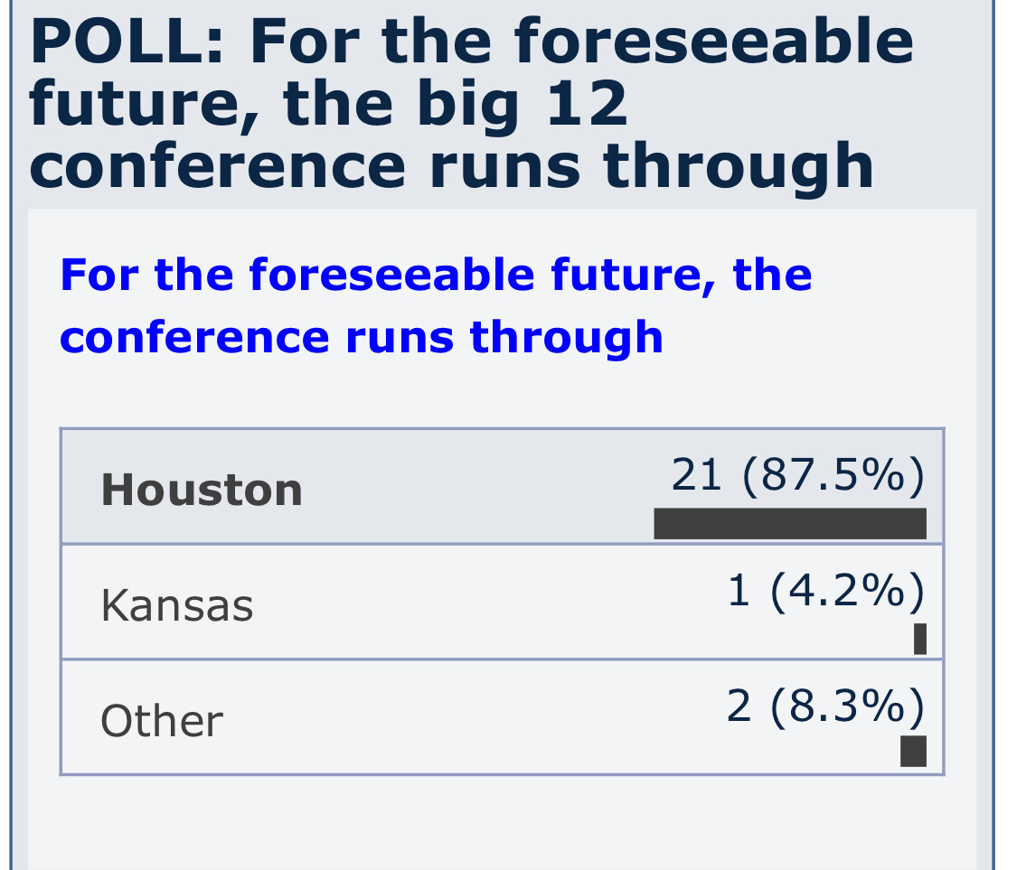The width and height of the screenshot is (1017, 870).
Task: Click the blue poll question text
Action: point(434,305)
